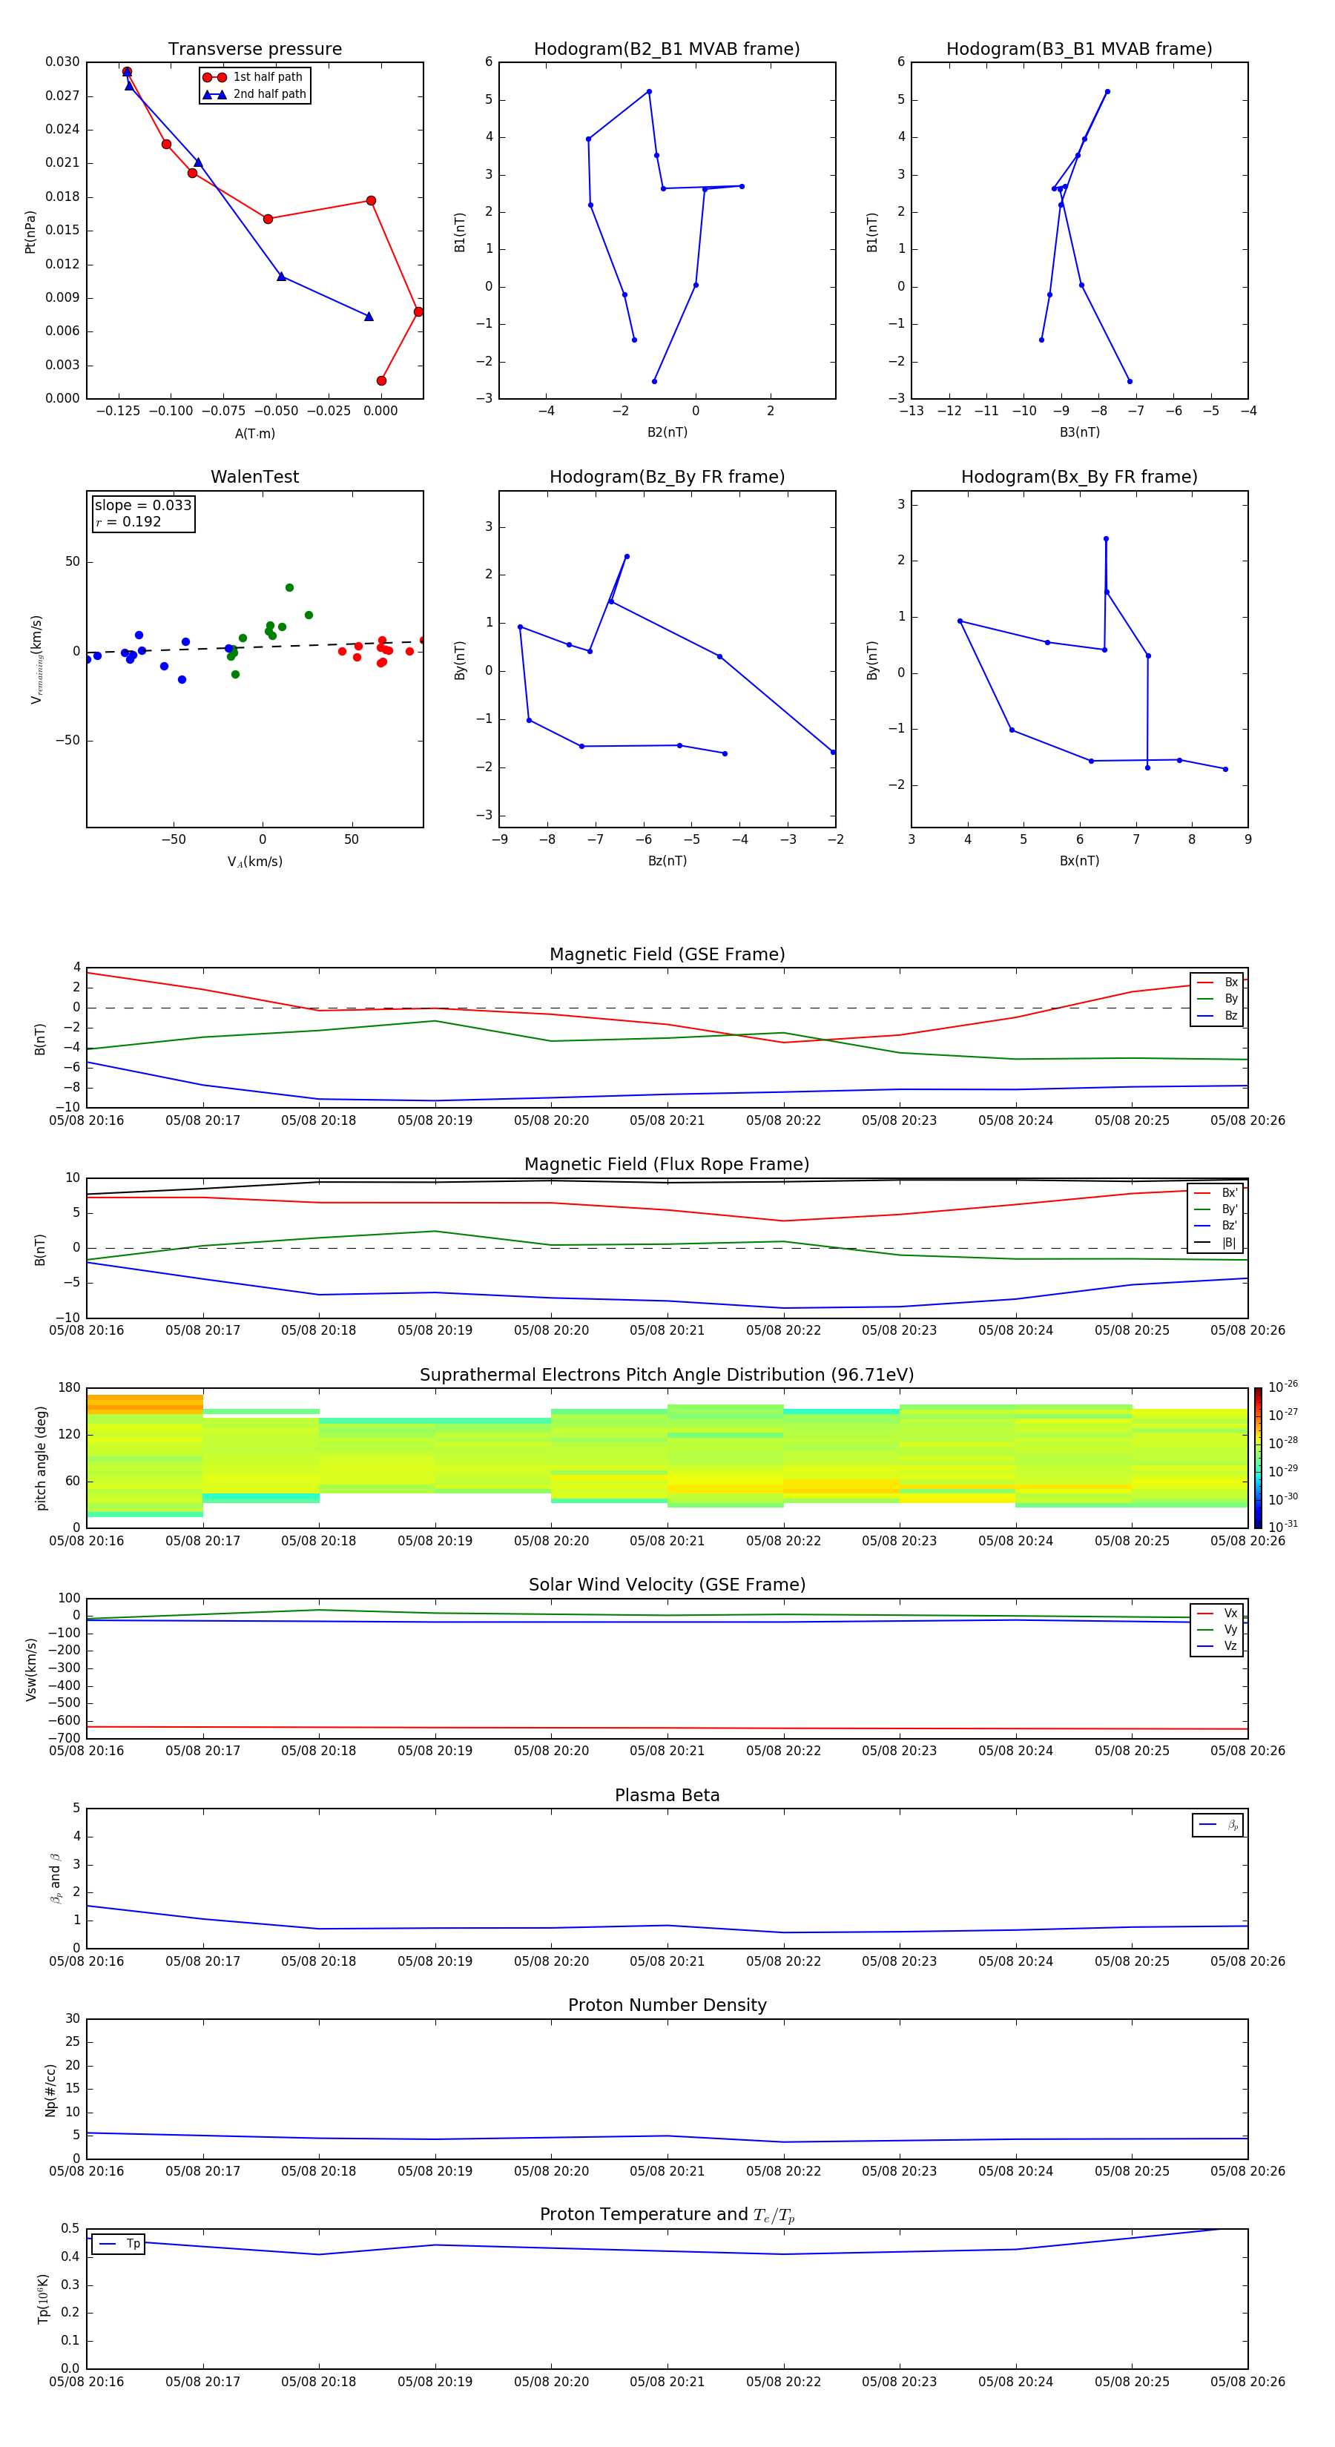Viewport: 1335px width, 2447px height.
Task: Click the 'Pt(nPa)' y-axis label
Action: [30, 232]
